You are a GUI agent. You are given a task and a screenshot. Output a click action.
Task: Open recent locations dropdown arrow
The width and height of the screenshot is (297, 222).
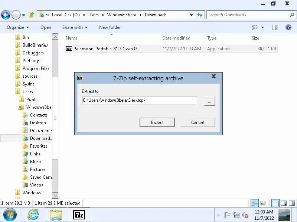23,15
